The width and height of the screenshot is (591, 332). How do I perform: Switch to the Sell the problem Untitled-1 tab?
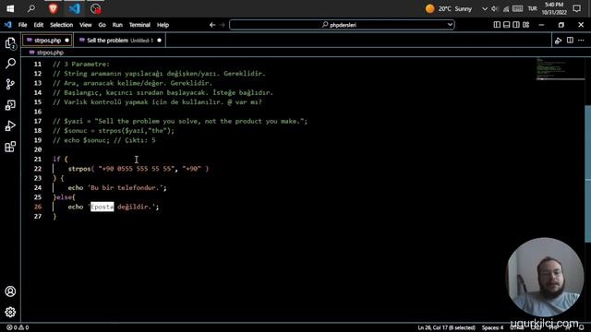[119, 41]
